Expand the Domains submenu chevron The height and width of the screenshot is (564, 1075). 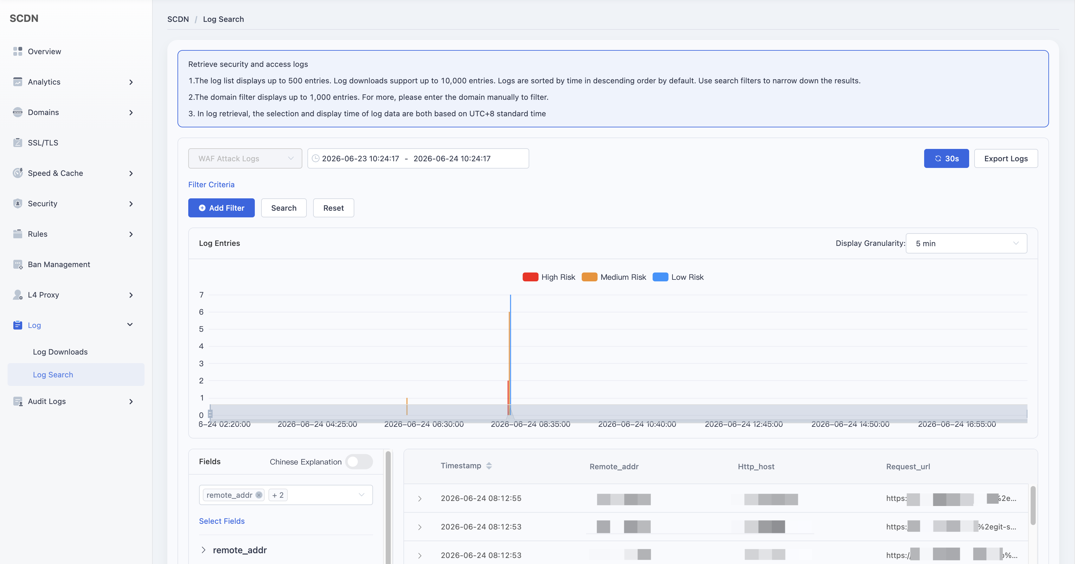131,112
